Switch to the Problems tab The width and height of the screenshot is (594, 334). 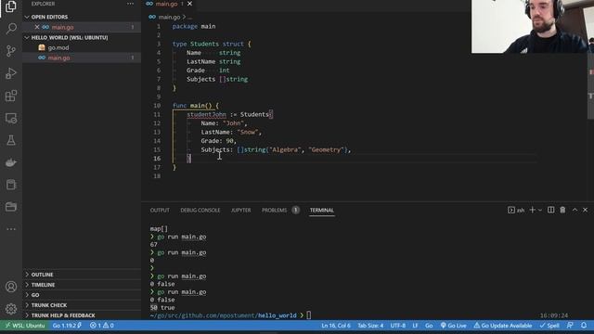[275, 211]
